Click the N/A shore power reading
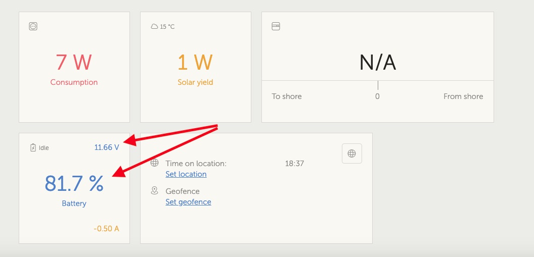 point(378,63)
